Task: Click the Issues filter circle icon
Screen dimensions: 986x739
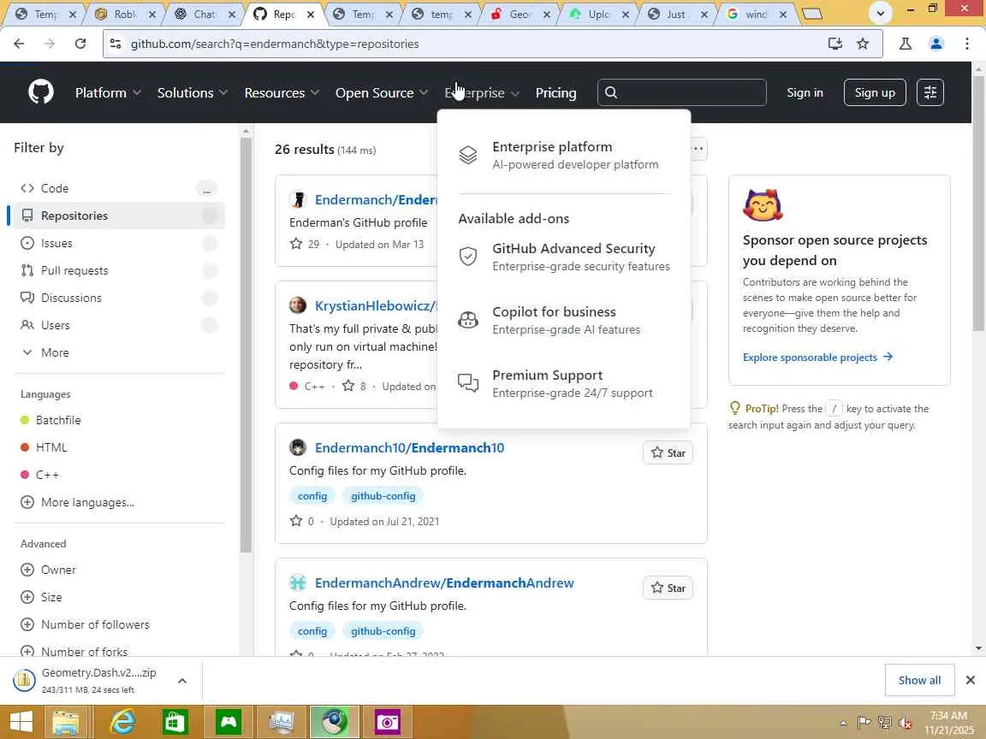Action: tap(27, 243)
